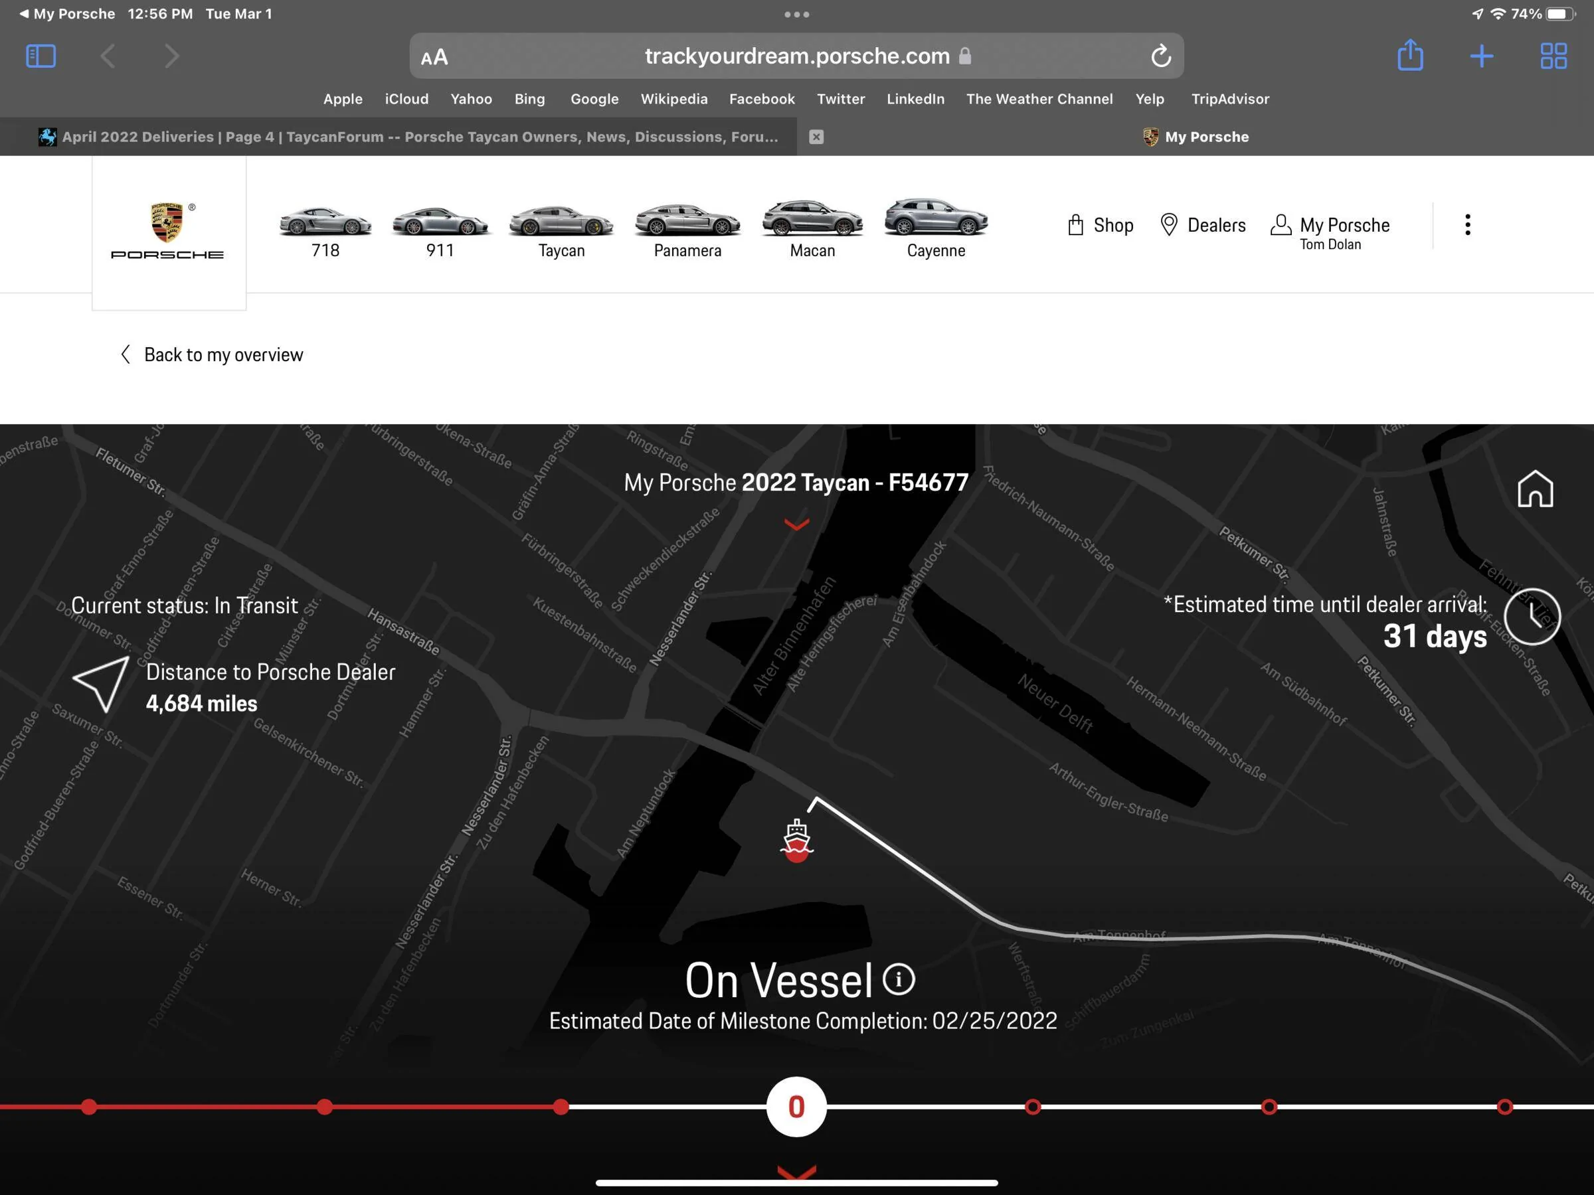The image size is (1594, 1195).
Task: Go forward with the browser forward arrow
Action: [171, 56]
